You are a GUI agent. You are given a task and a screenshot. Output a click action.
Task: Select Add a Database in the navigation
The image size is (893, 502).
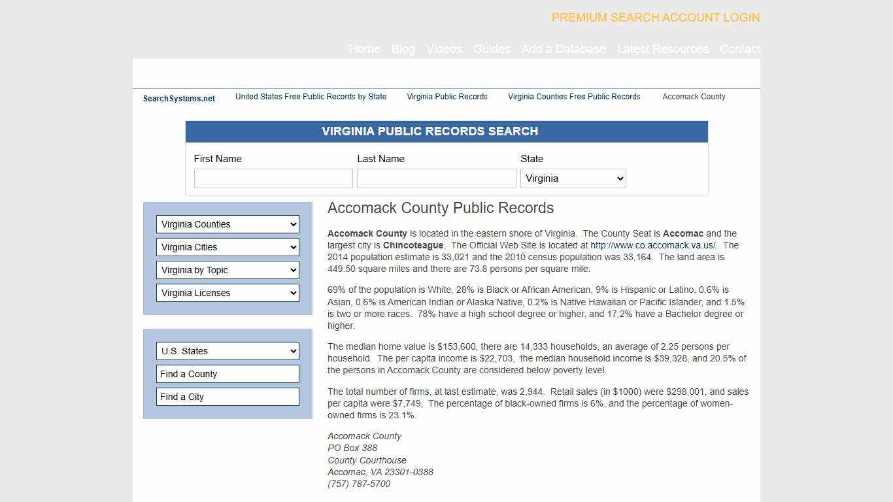tap(564, 49)
